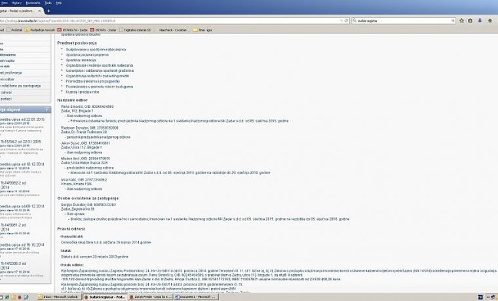This screenshot has width=498, height=301.
Task: Open the Hascheck - Croatian bookmark
Action: click(x=172, y=30)
